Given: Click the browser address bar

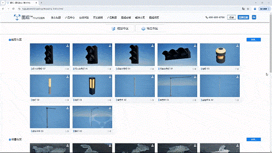Looking at the screenshot, I should (x=128, y=8).
